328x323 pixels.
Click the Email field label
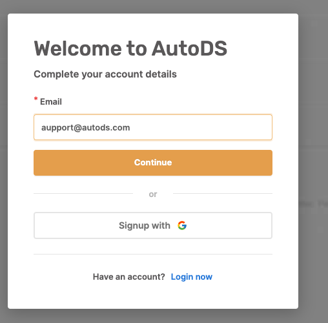pyautogui.click(x=51, y=101)
